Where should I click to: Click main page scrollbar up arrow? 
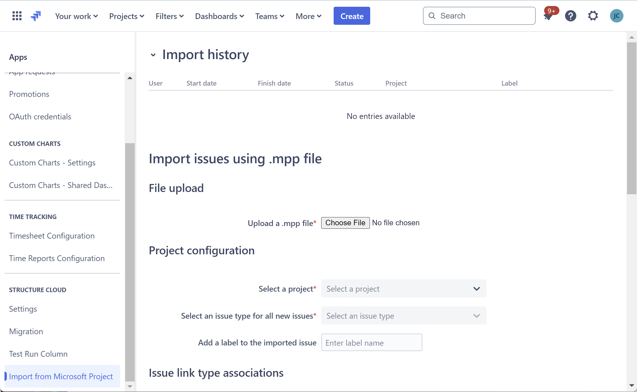tap(631, 37)
